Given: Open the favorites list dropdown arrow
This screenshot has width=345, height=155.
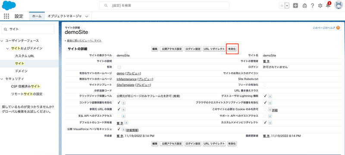Looking at the screenshot, I should [x=287, y=6].
